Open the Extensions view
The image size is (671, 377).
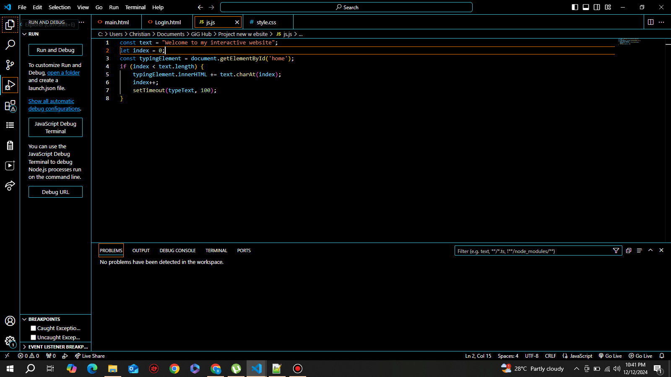[10, 106]
